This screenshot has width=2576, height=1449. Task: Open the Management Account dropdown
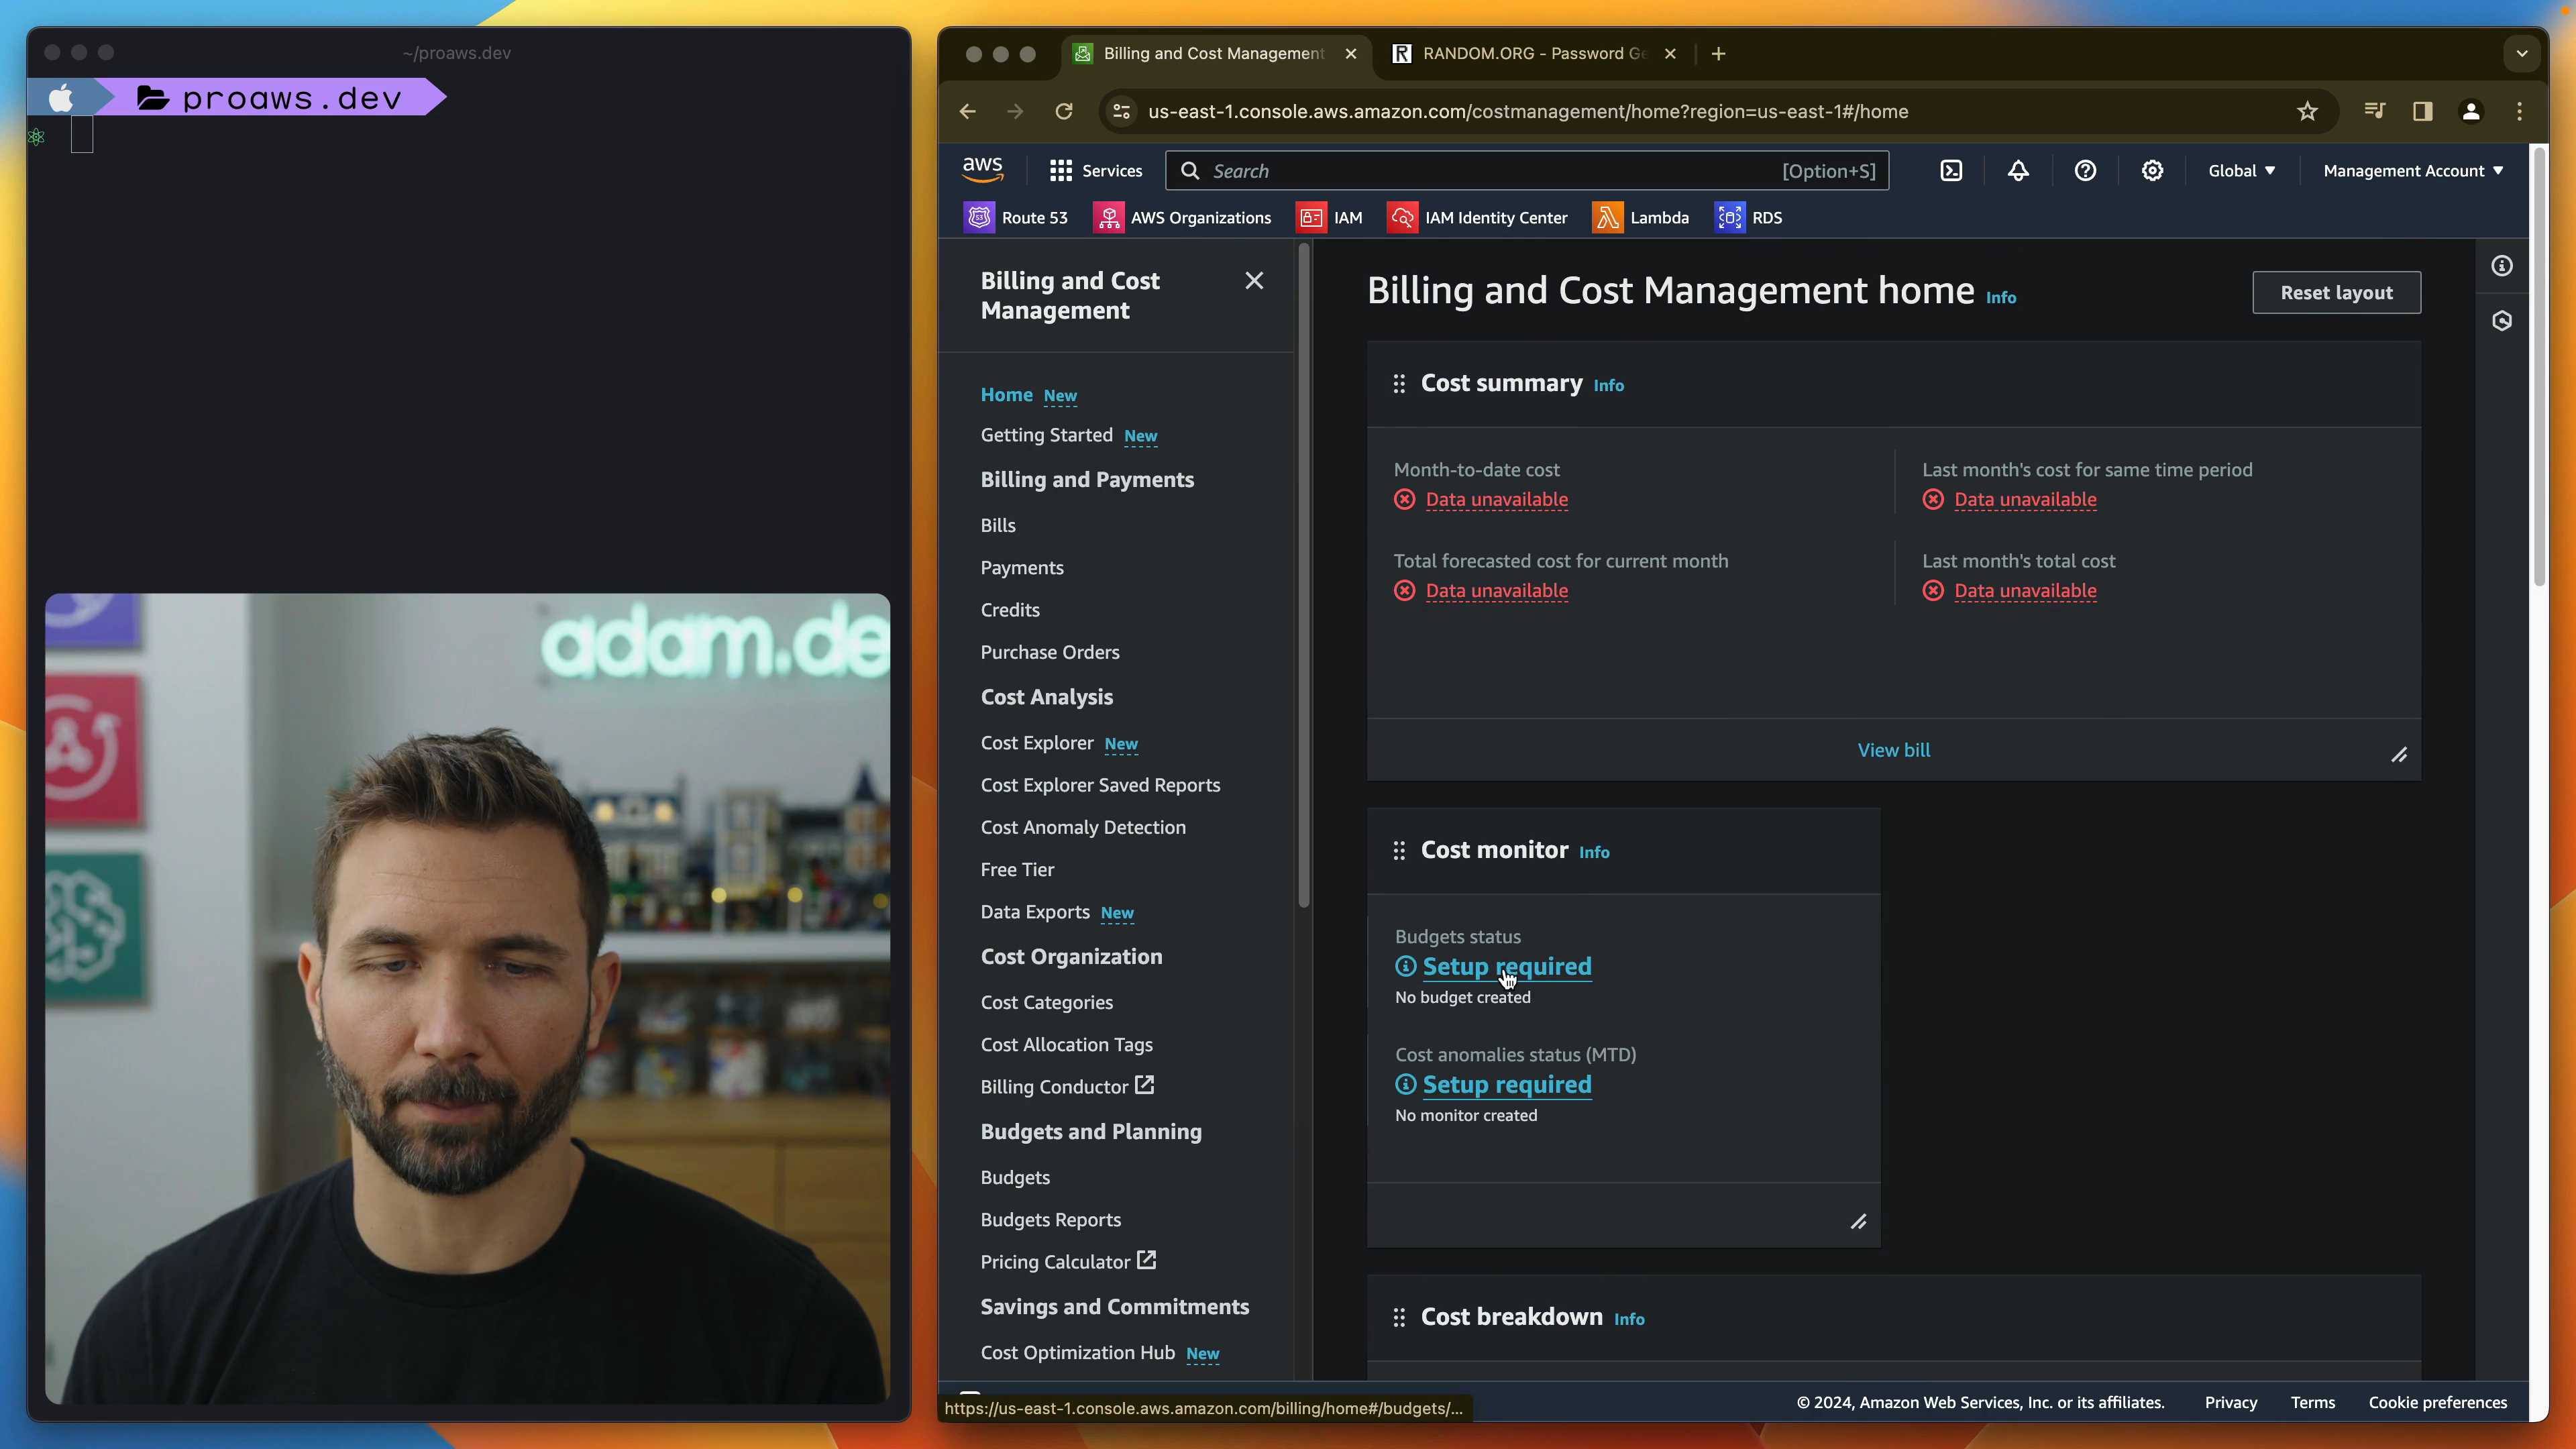pos(2413,171)
